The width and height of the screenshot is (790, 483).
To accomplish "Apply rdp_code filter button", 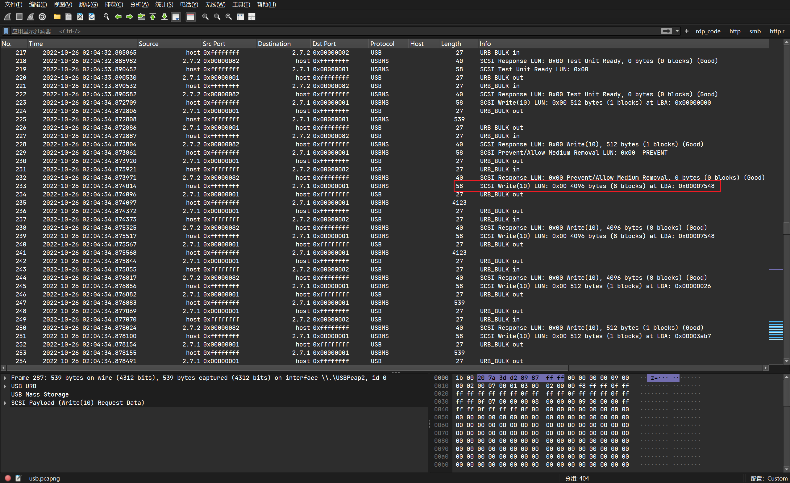I will [x=708, y=31].
